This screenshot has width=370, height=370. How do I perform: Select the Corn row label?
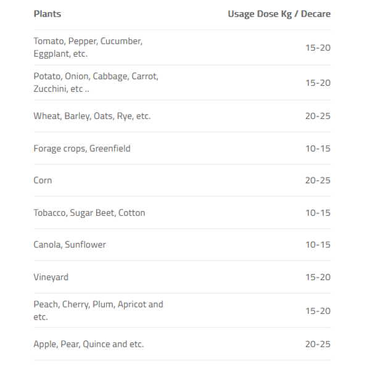pos(43,180)
